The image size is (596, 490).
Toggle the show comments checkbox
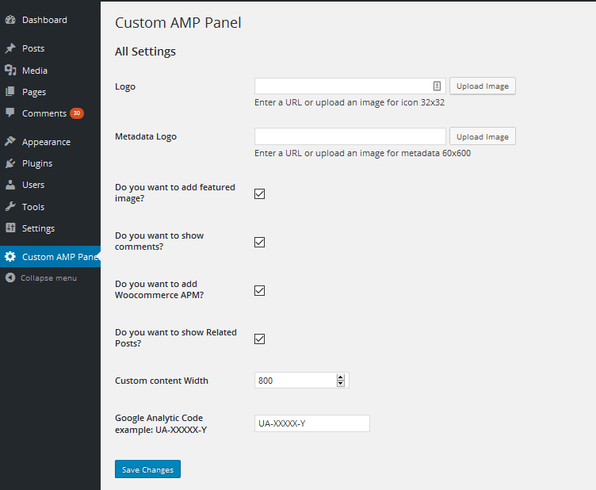[x=260, y=242]
